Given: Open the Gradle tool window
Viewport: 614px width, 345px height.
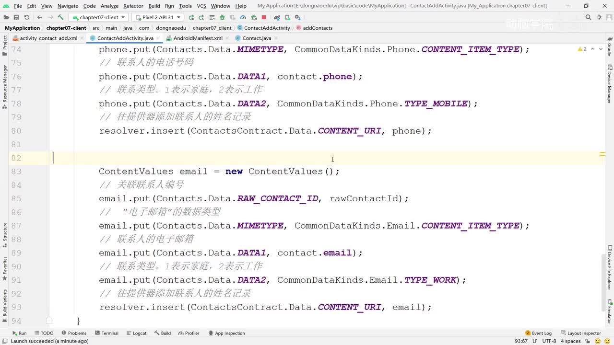Looking at the screenshot, I should pos(609,47).
